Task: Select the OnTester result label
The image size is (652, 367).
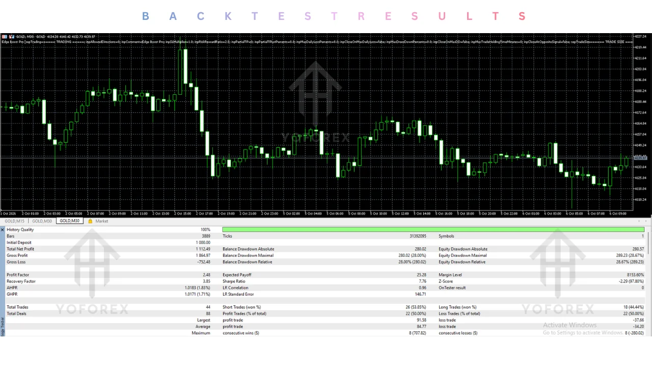Action: 452,288
